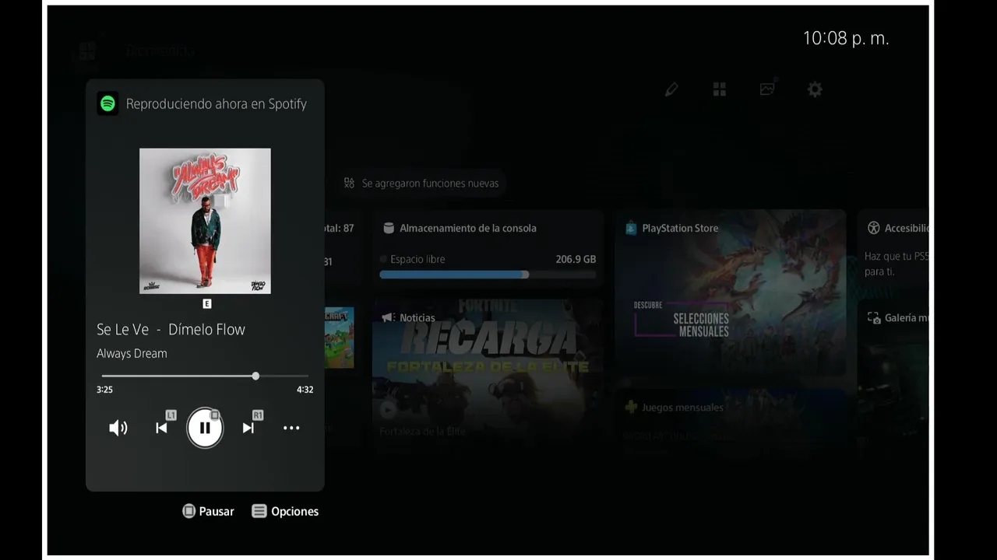Open the Accesibilidad card
This screenshot has width=997, height=560.
point(893,249)
